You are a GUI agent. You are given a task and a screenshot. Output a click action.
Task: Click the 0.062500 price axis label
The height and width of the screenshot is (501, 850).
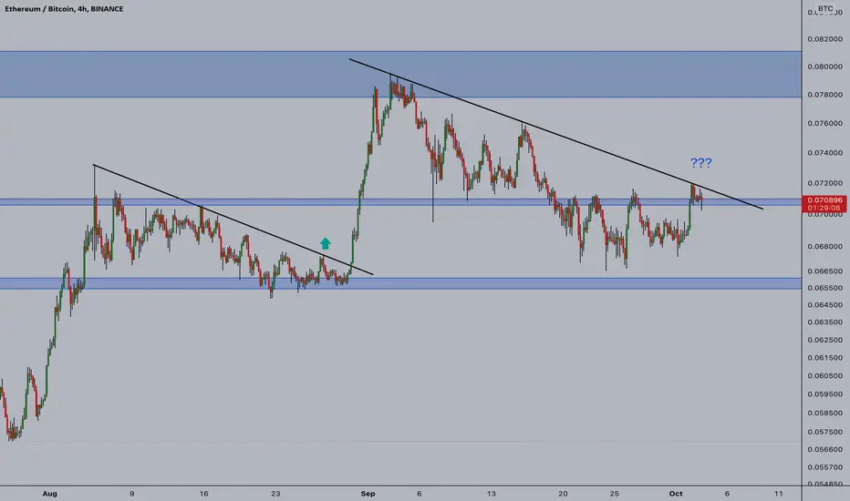tap(825, 340)
